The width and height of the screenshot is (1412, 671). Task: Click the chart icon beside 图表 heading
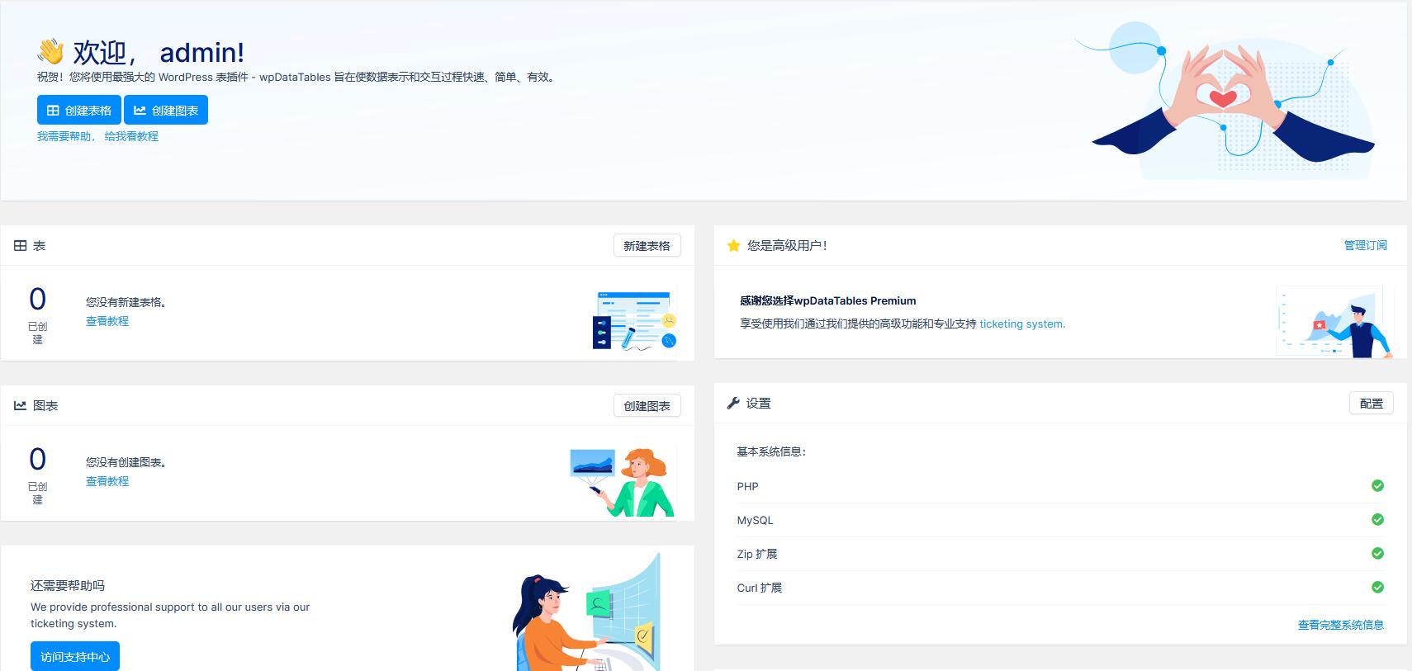click(21, 406)
